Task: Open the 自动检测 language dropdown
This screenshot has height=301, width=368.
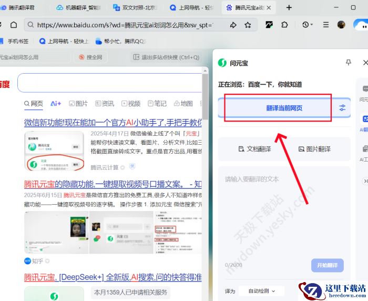Action: coord(261,291)
